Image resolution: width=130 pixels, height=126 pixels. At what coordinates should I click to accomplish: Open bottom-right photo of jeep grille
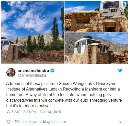[x=96, y=48]
